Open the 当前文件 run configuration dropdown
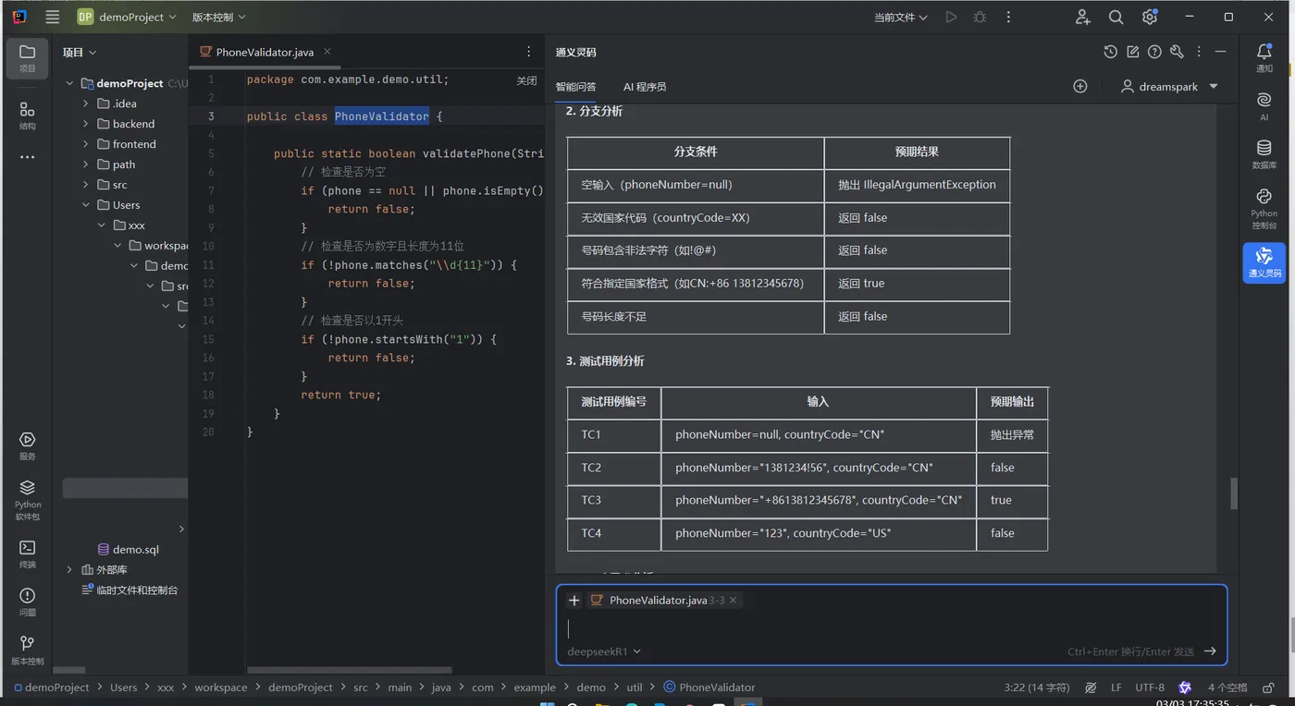This screenshot has width=1295, height=706. (x=901, y=17)
